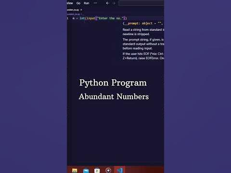Click the Go Forward arrow
Image resolution: width=231 pixels, height=173 pixels.
[x=114, y=3]
